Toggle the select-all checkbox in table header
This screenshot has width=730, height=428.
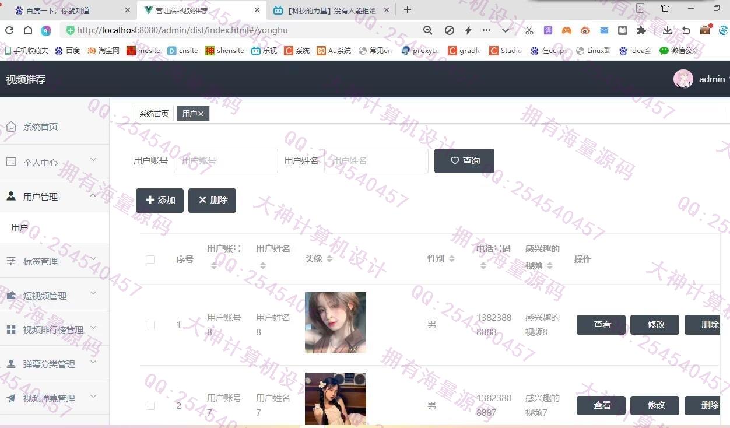[x=150, y=259]
